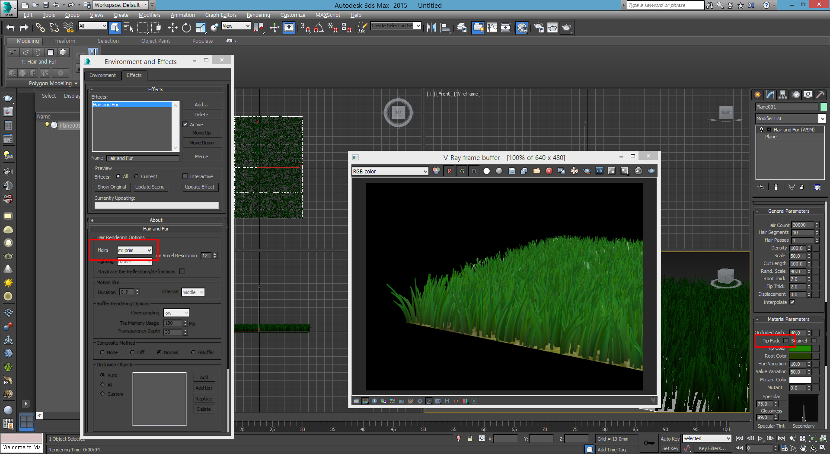Screen dimensions: 830x454
Task: Click the Add... effect button
Action: point(201,105)
